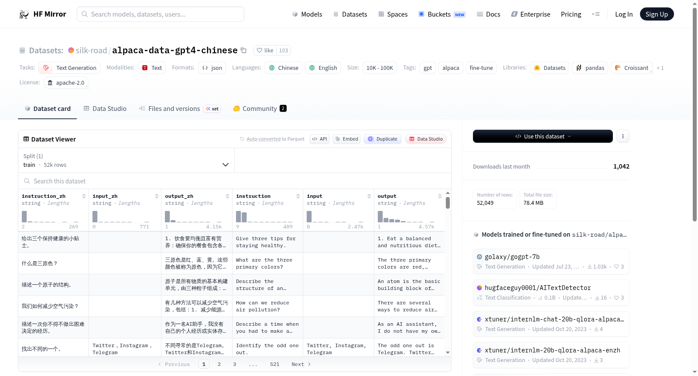
Task: Open Docs in the top navigation
Action: (x=489, y=14)
